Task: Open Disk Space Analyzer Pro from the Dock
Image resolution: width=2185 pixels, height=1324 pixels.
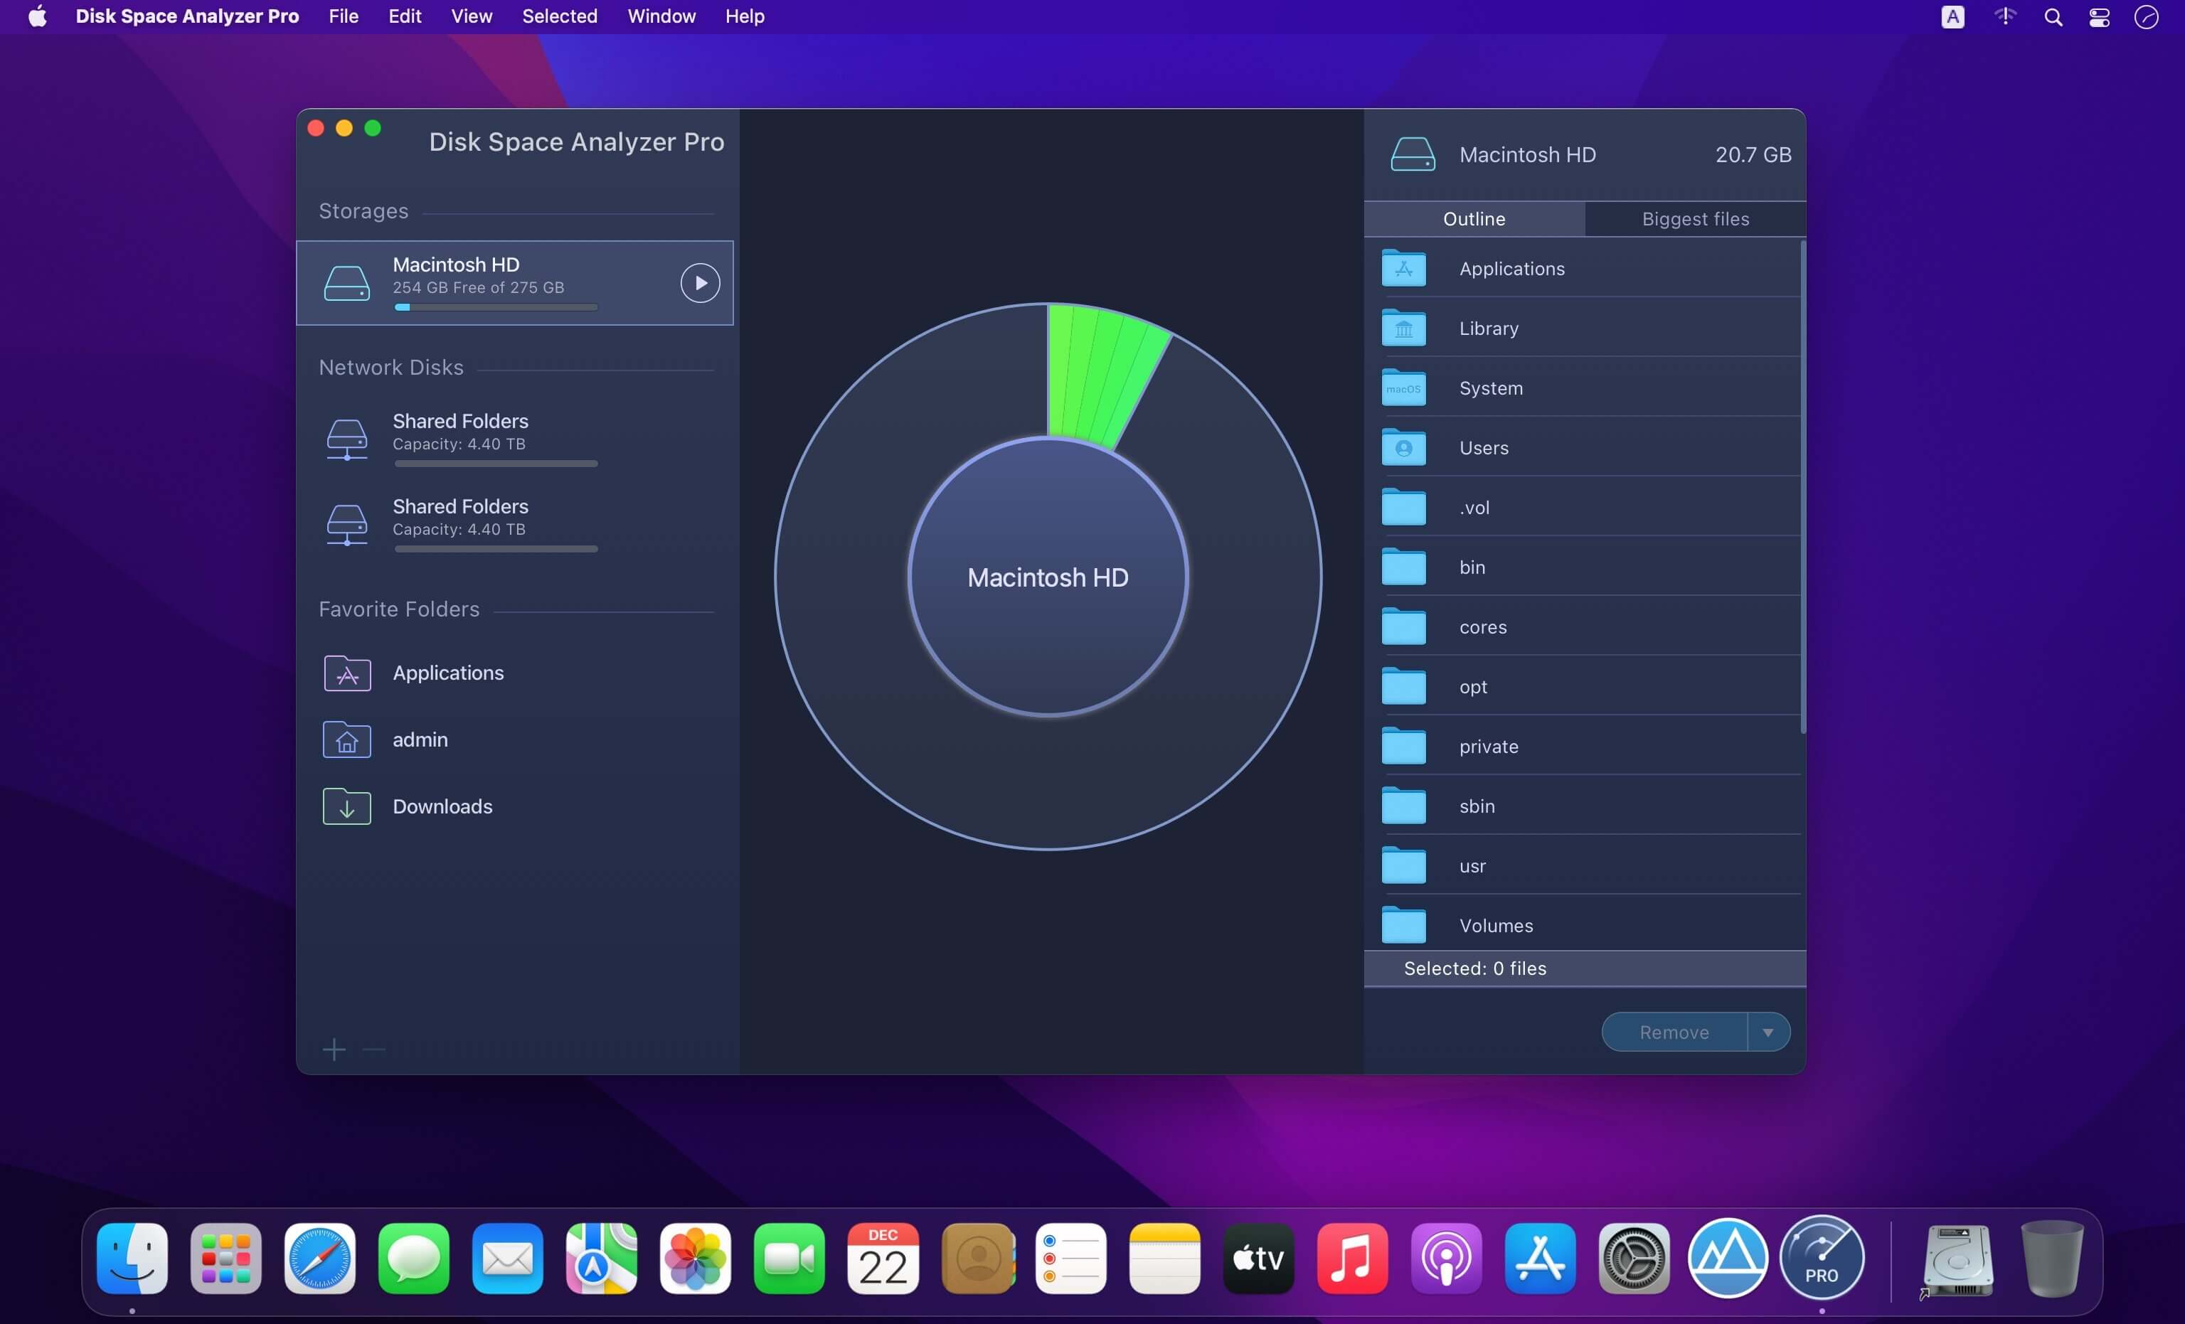Action: pos(1822,1259)
